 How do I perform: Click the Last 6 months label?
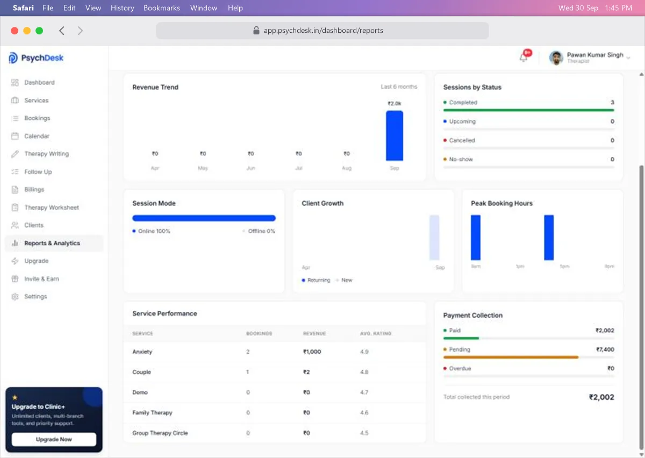pyautogui.click(x=399, y=87)
